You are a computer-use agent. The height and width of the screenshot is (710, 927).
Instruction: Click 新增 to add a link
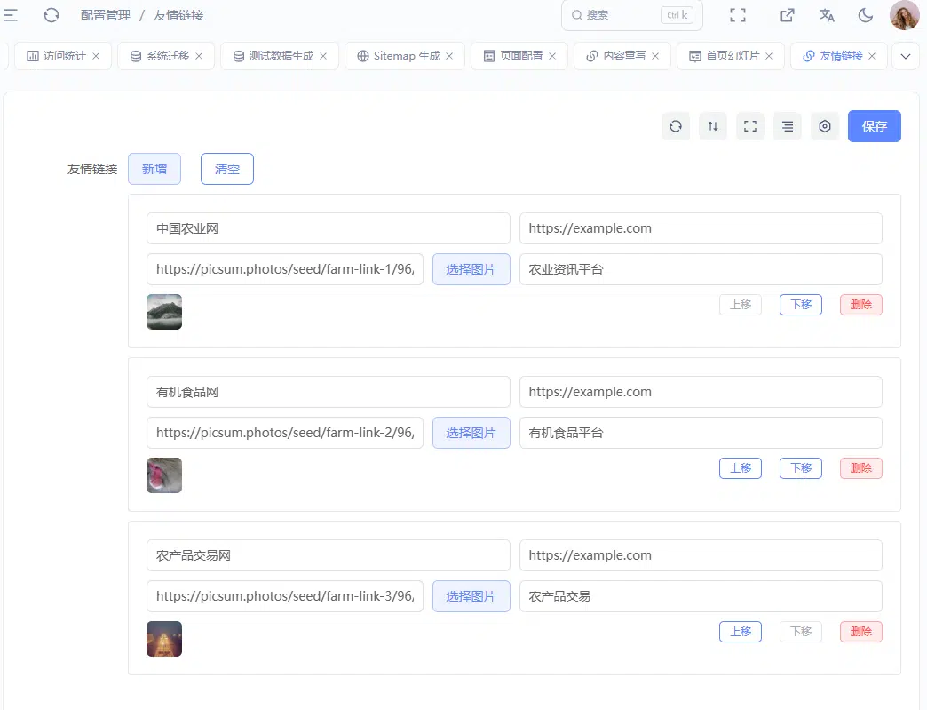point(154,169)
